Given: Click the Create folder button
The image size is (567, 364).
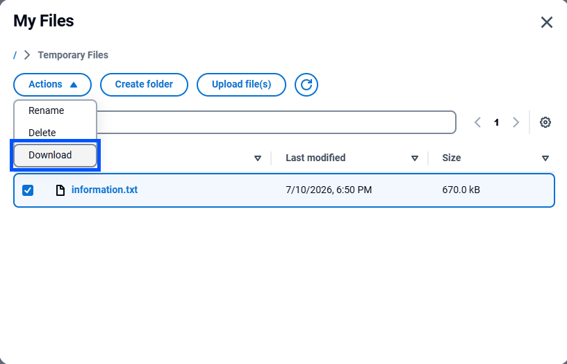Looking at the screenshot, I should (x=144, y=85).
